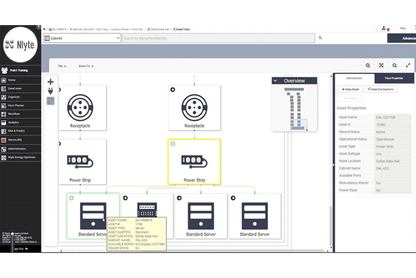Open Administration in the sidebar

[21, 149]
